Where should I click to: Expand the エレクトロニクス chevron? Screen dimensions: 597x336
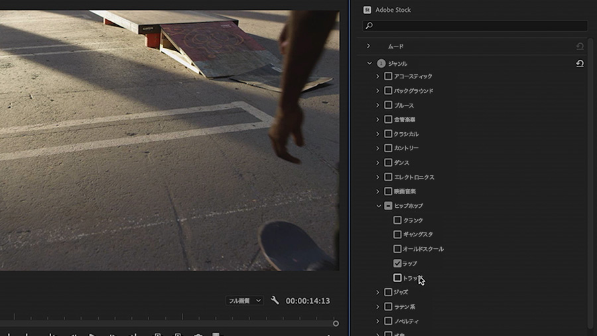point(377,177)
